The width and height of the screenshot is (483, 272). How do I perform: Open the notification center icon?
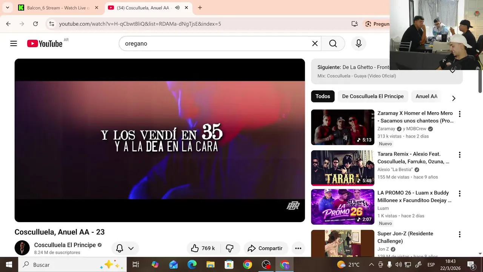tap(471, 265)
